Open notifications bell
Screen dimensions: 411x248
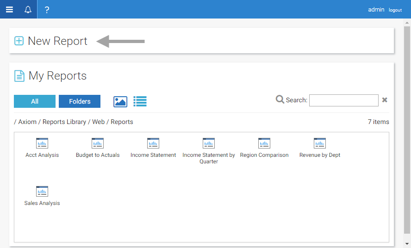28,9
